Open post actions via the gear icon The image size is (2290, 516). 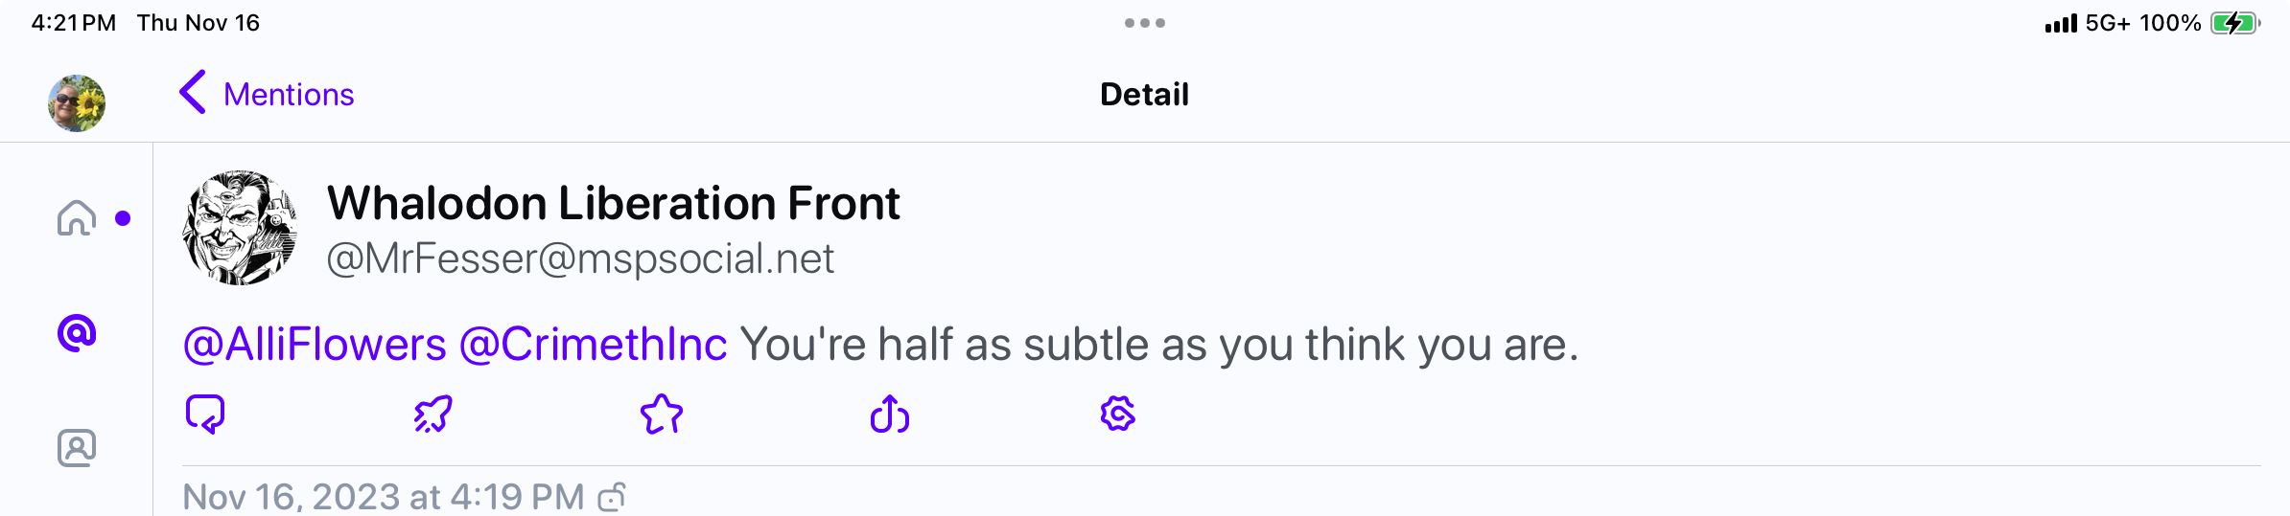(x=1118, y=415)
